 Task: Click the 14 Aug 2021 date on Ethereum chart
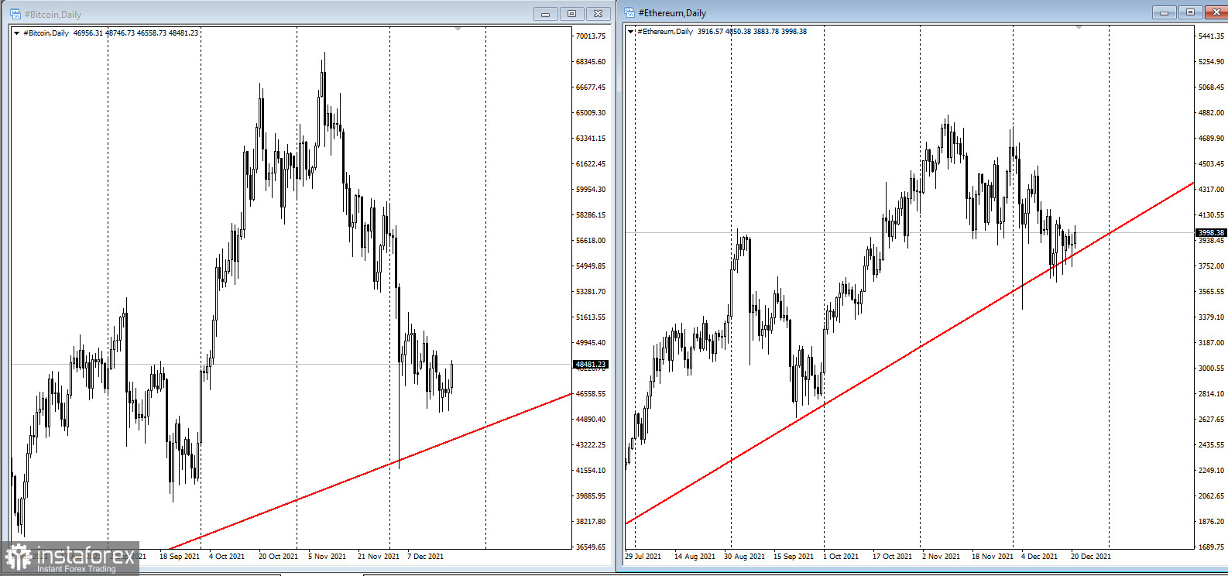[x=695, y=556]
